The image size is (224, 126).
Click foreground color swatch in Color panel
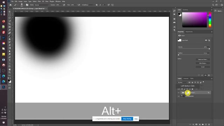coord(179,14)
